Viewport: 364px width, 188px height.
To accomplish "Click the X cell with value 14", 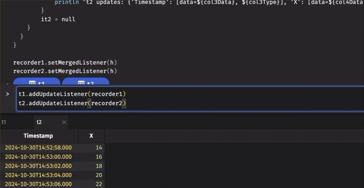I will (x=98, y=148).
